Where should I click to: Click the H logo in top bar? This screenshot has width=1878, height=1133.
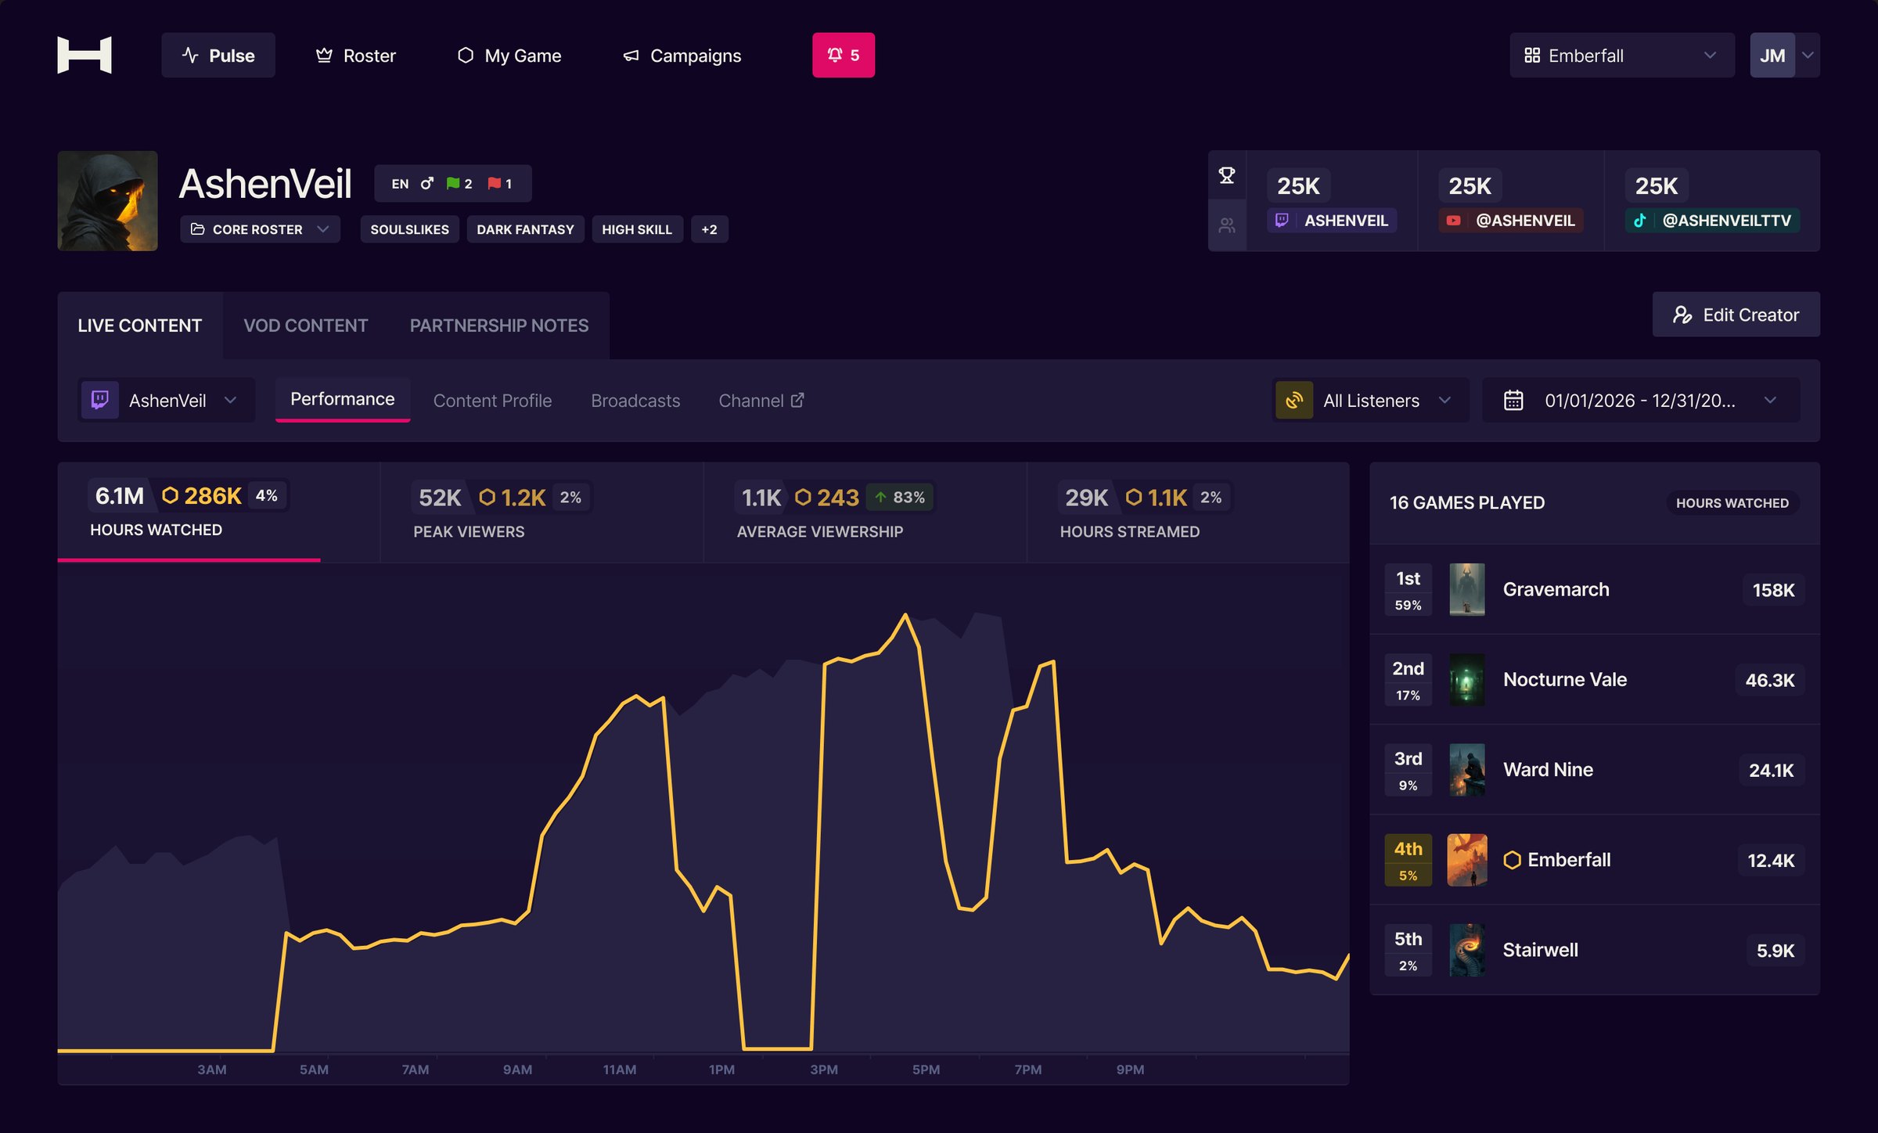point(85,55)
